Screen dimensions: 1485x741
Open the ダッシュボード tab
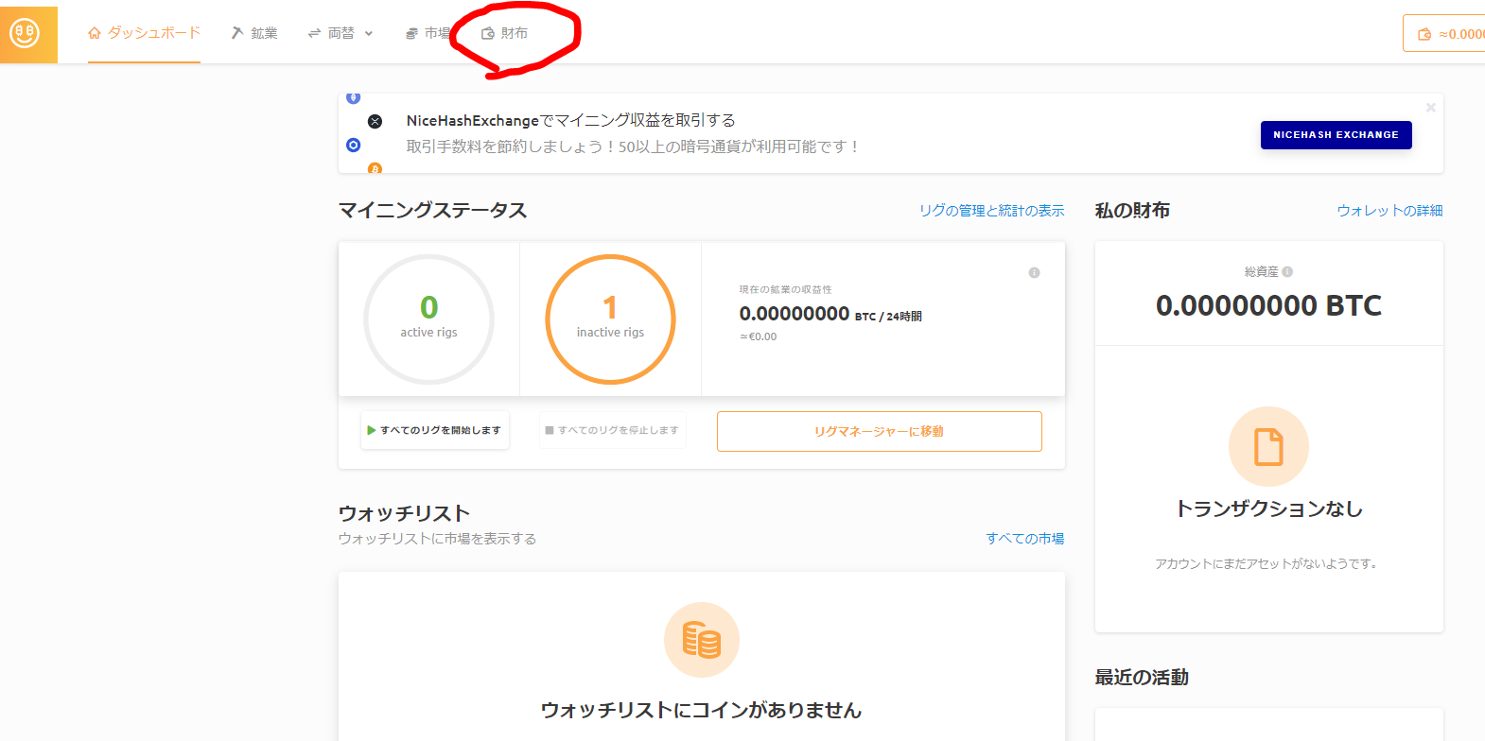coord(144,33)
